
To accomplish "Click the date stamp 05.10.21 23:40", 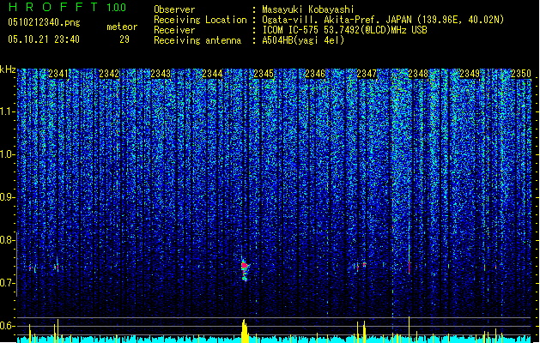I will pos(44,39).
